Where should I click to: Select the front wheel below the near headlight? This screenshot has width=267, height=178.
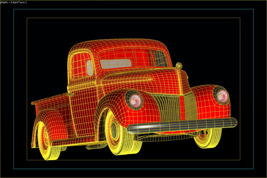119,132
